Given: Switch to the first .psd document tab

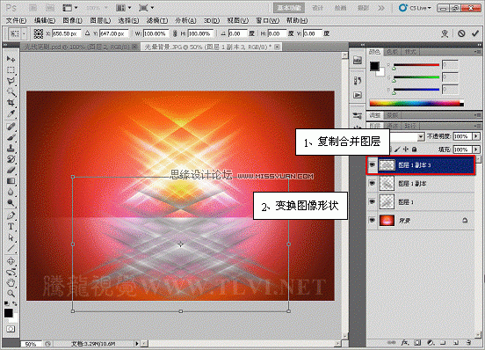Looking at the screenshot, I should point(80,47).
